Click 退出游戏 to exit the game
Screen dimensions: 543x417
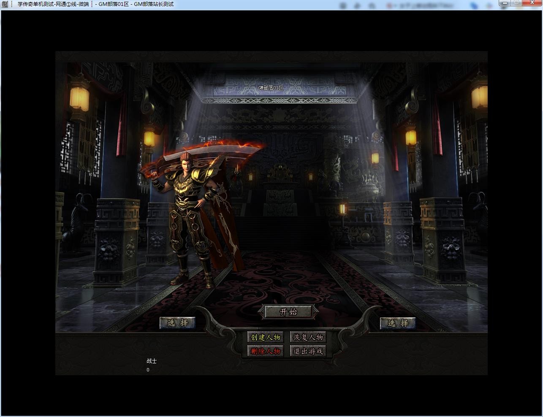pos(308,351)
